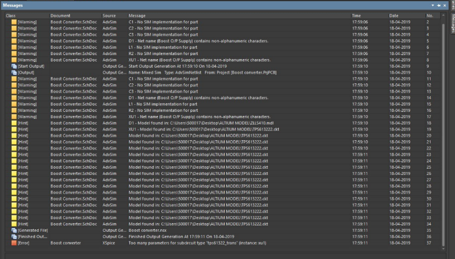Screen dimensions: 455x259
Task: Click 'Boost converter' document cell in error row
Action: [66, 243]
